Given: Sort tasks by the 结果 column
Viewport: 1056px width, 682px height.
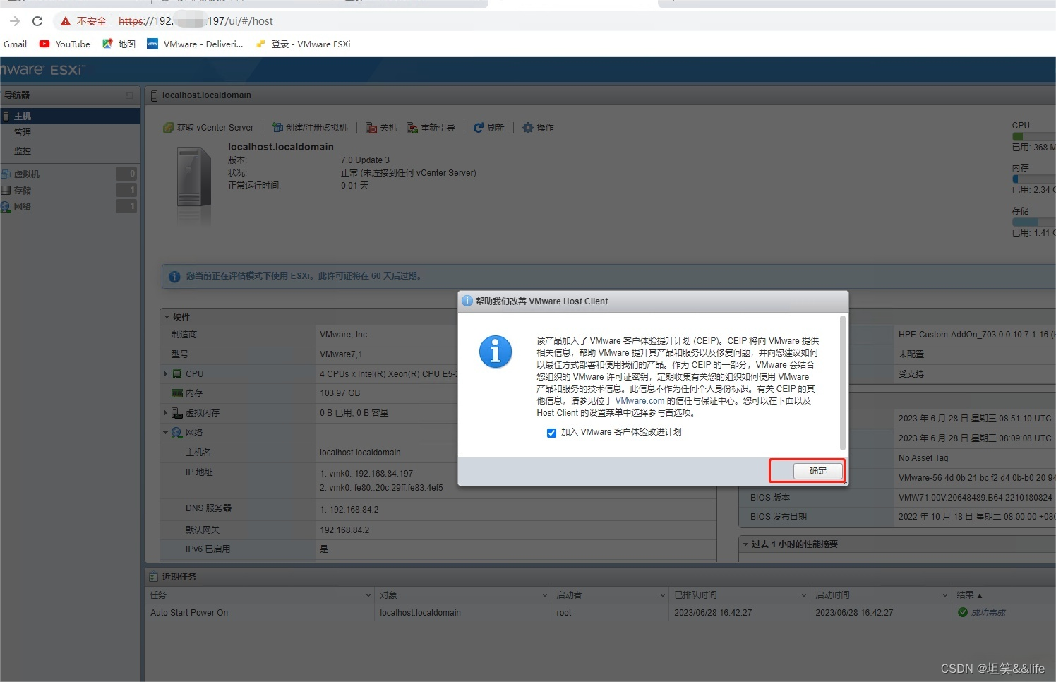Looking at the screenshot, I should pyautogui.click(x=969, y=595).
